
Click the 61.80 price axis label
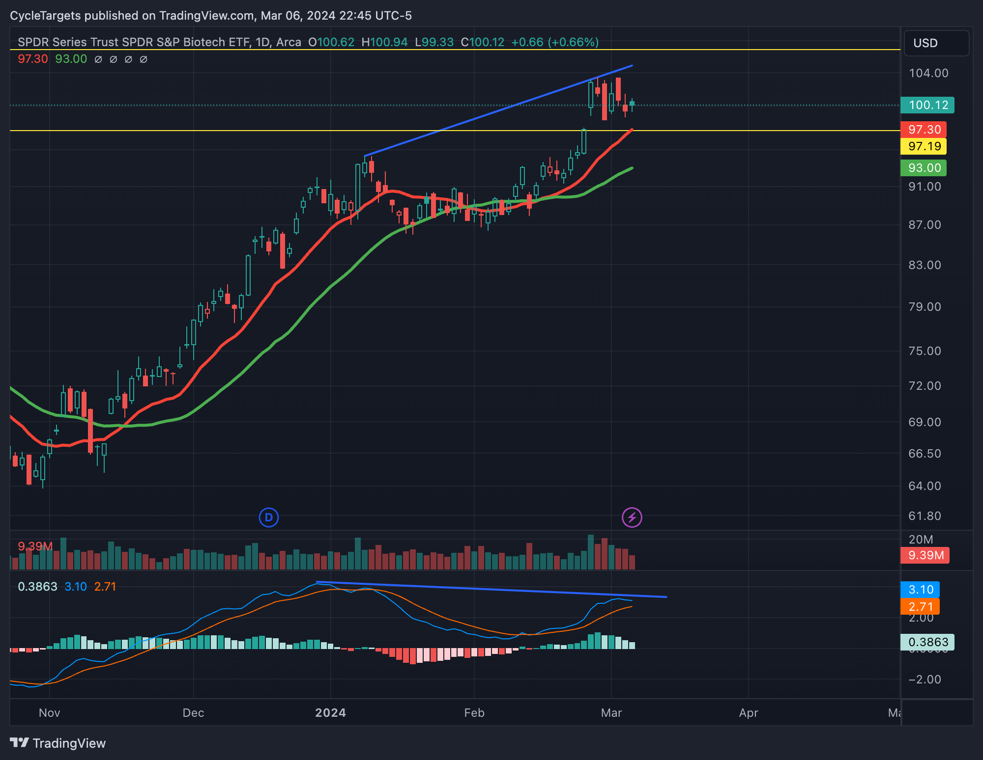(x=925, y=516)
